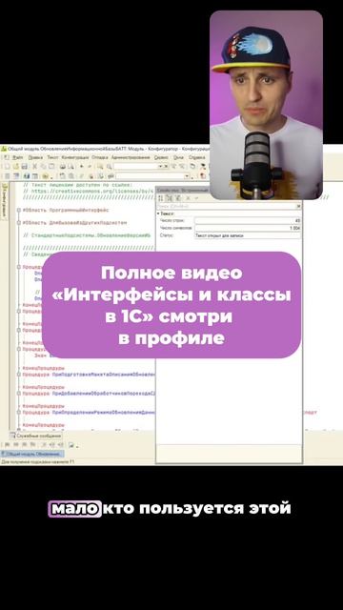Open the Сервис menu
Viewport: 343px width, 610px height.
pos(161,157)
